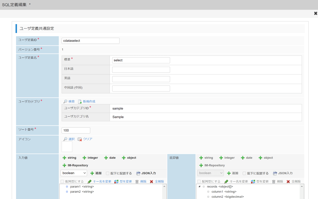The width and height of the screenshot is (318, 199).
Task: Click scroll-up arrow of 入力値 tree
Action: (x=164, y=186)
